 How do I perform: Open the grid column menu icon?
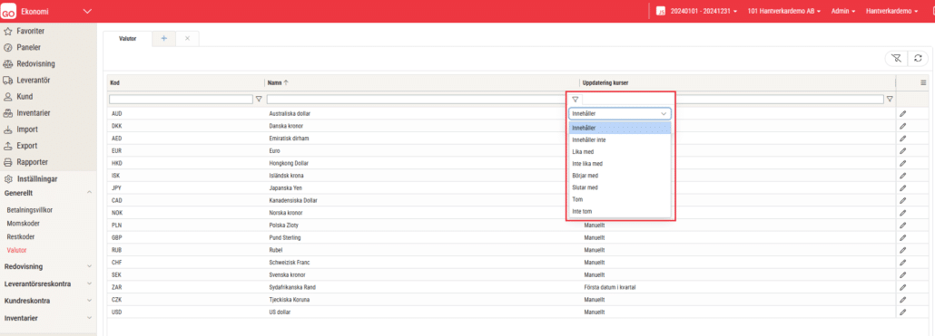click(923, 82)
